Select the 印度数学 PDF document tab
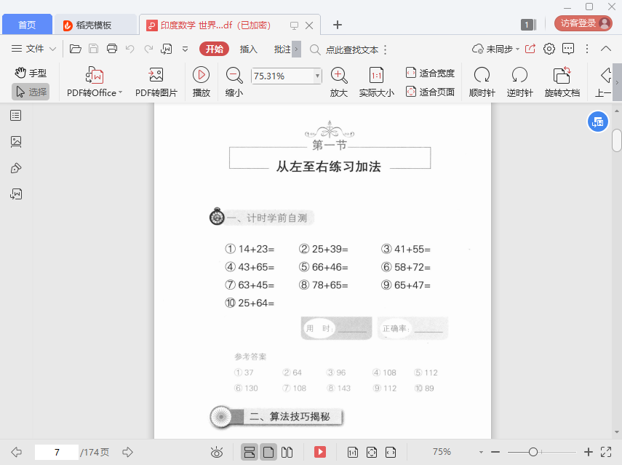 [215, 25]
